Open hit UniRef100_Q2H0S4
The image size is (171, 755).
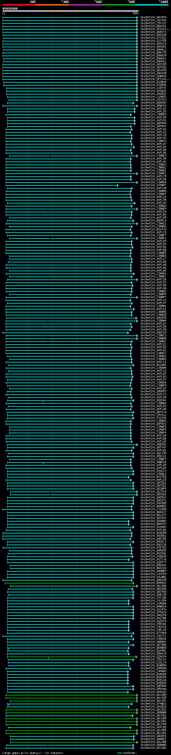coord(153,656)
